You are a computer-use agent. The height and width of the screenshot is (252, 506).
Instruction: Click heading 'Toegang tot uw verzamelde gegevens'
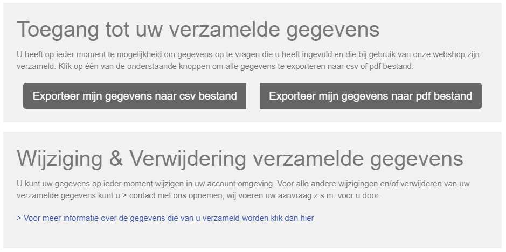coord(198,30)
